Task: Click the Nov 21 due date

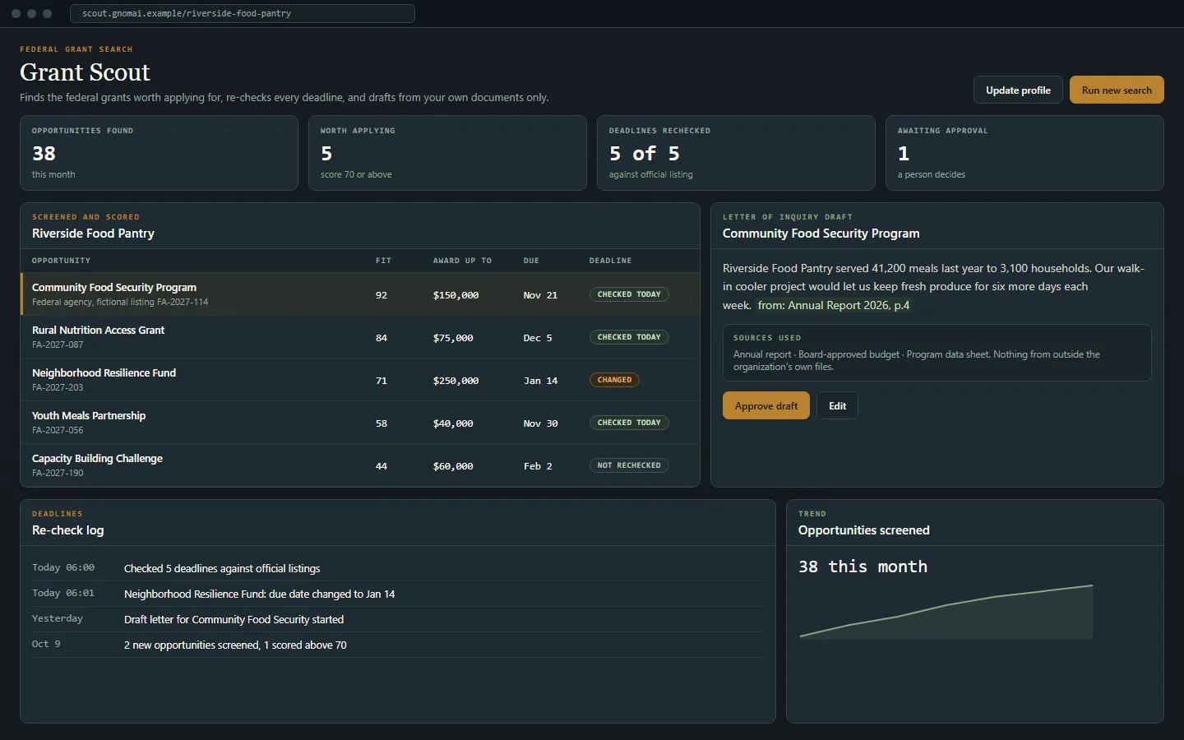Action: point(540,295)
